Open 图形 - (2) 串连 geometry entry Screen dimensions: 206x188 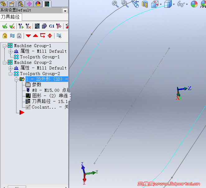pyautogui.click(x=50, y=96)
